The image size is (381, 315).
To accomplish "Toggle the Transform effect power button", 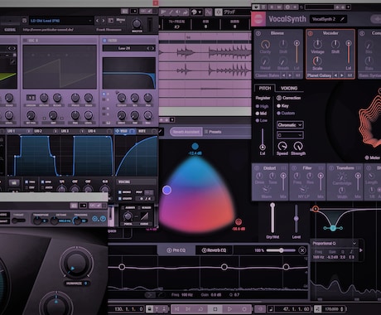I will click(331, 167).
